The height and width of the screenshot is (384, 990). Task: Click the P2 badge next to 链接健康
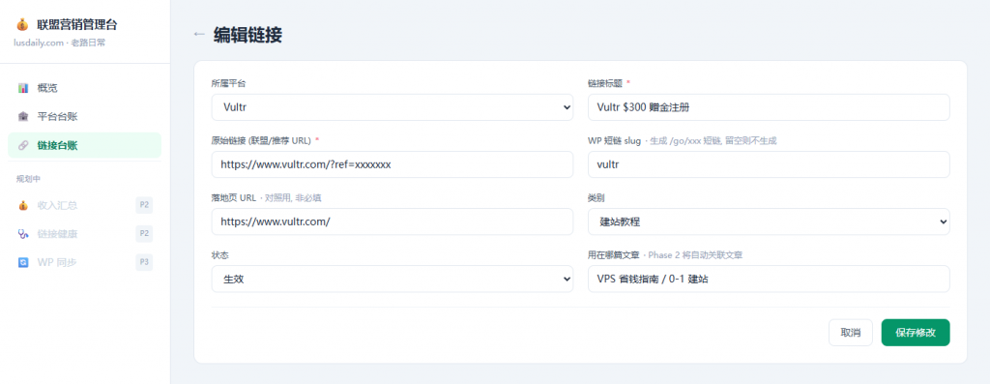coord(144,234)
